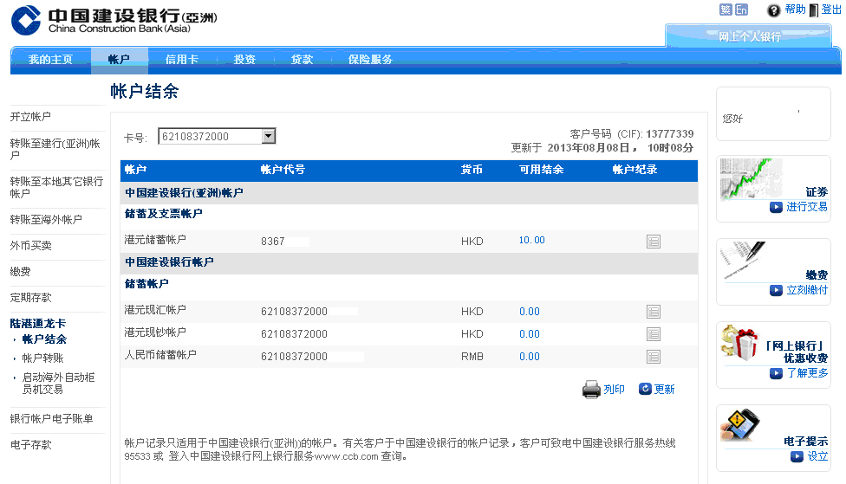
Task: Click the printer icon
Action: click(x=591, y=389)
